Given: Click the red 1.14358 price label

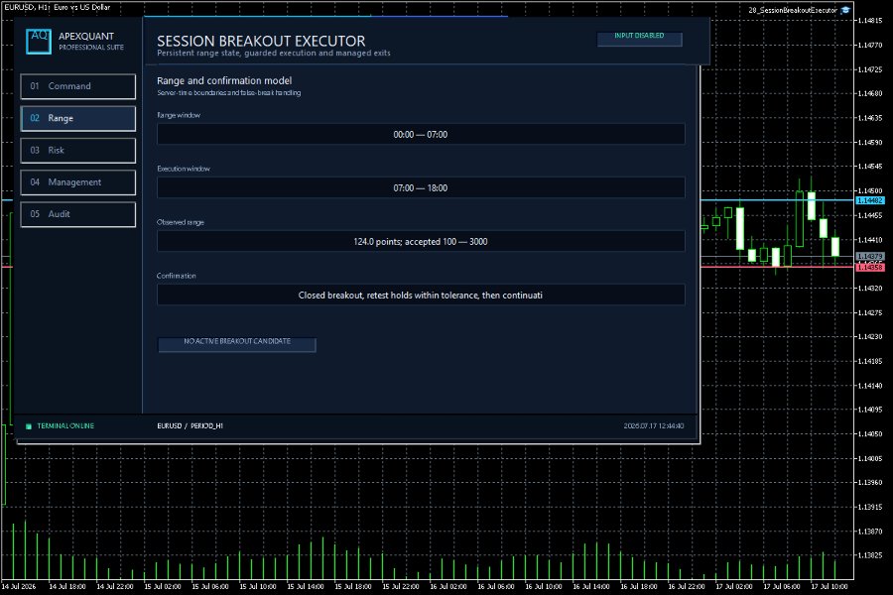Looking at the screenshot, I should pyautogui.click(x=870, y=267).
